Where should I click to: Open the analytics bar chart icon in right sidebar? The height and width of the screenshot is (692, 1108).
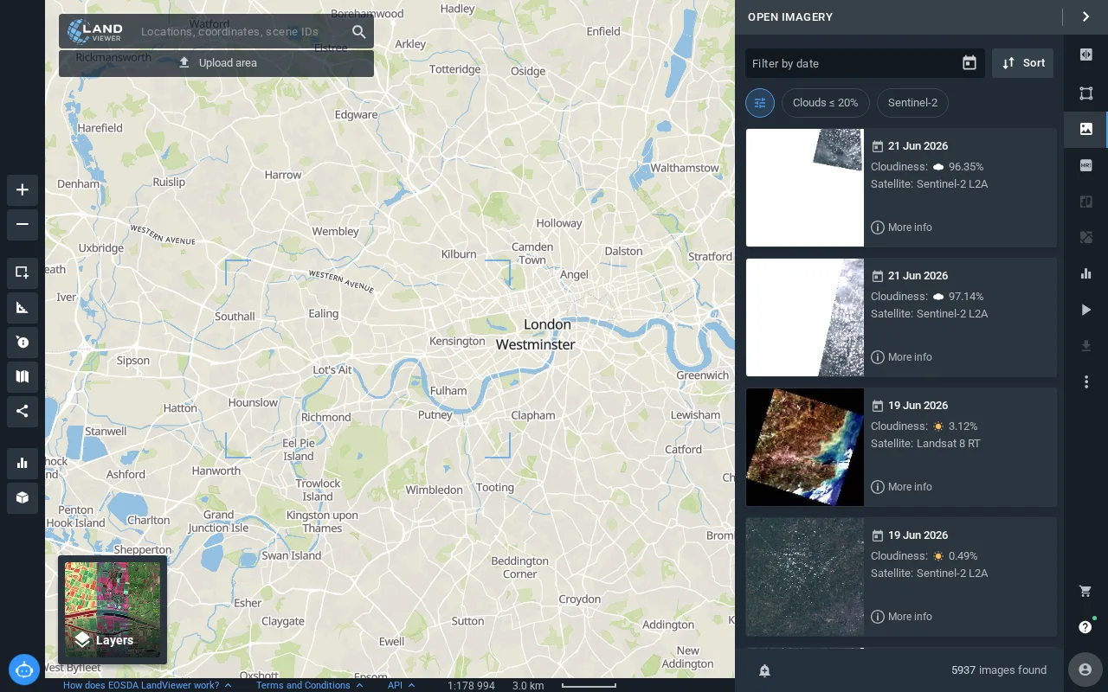coord(1086,273)
